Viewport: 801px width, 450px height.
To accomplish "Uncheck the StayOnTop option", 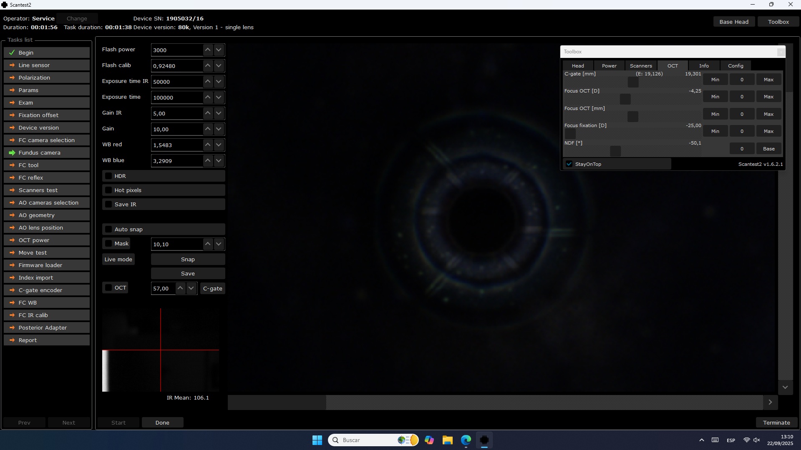I will (x=569, y=164).
